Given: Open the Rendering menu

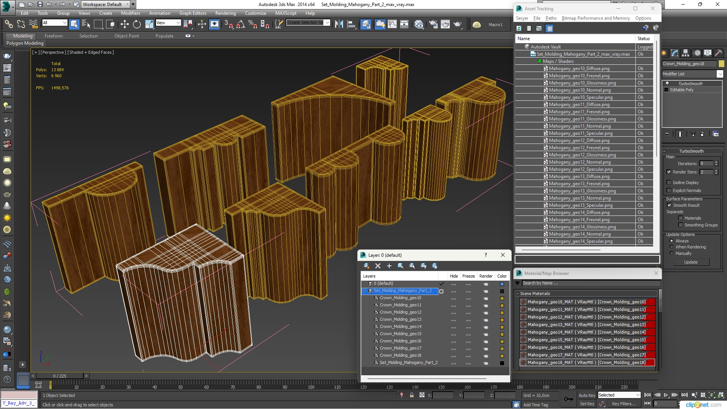Looking at the screenshot, I should pyautogui.click(x=225, y=13).
